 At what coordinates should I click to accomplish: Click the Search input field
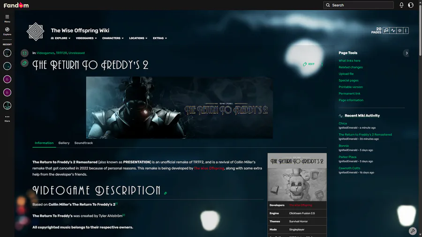[x=358, y=5]
